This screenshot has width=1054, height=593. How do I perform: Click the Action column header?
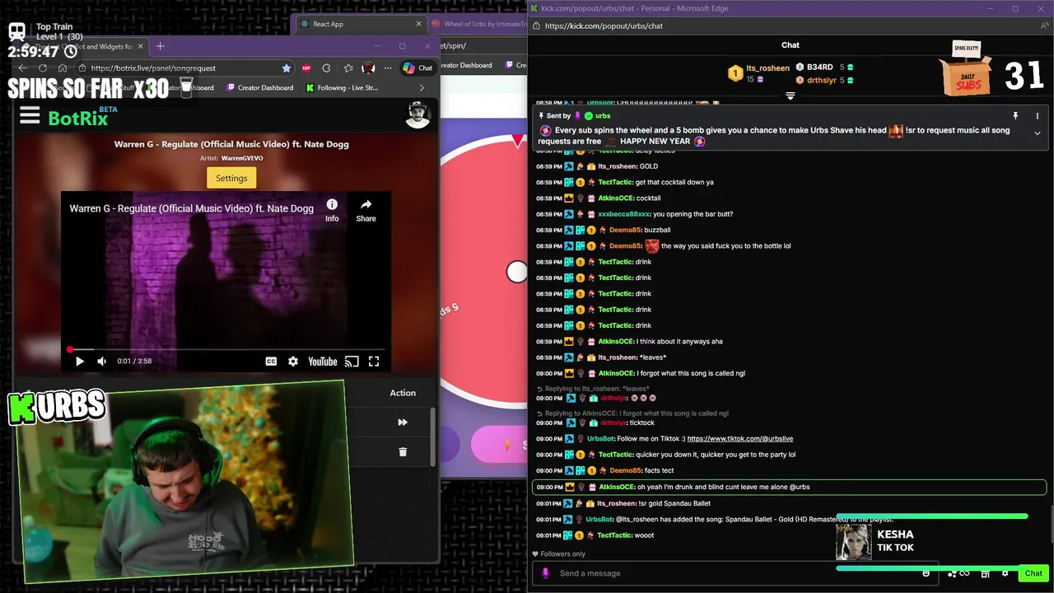(403, 393)
